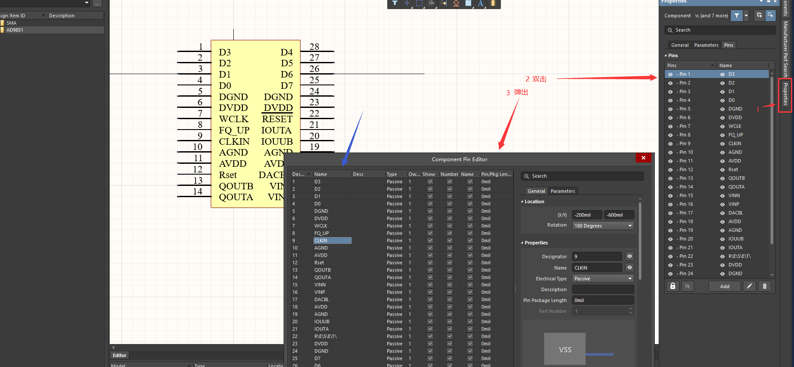Uncheck the Show checkbox for row CLKIN
The image size is (794, 367).
click(x=430, y=240)
